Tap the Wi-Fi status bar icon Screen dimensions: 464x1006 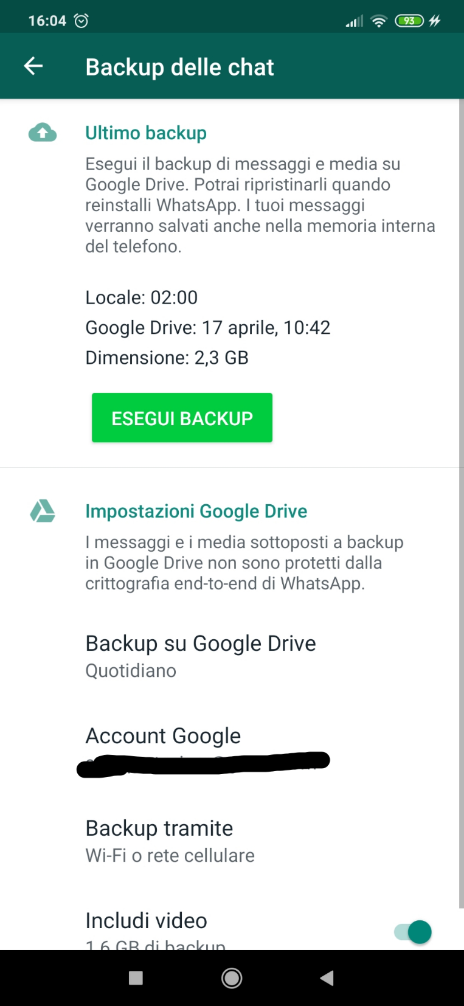point(379,21)
